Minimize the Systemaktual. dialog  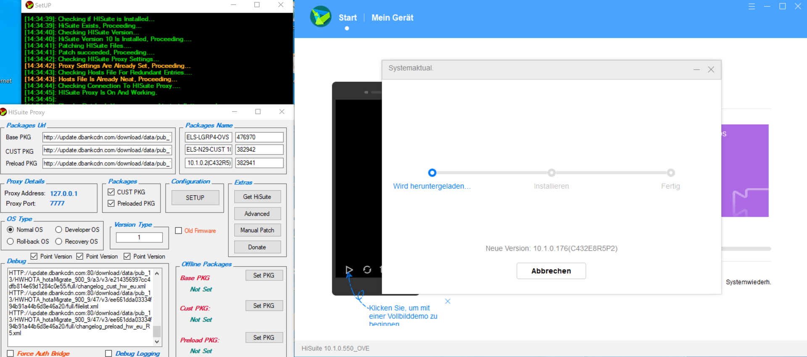point(696,69)
